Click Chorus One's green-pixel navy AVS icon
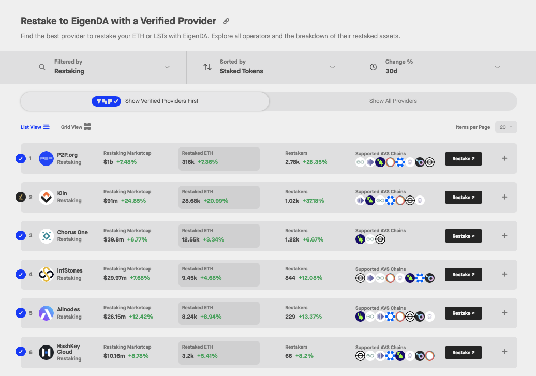 coord(360,239)
